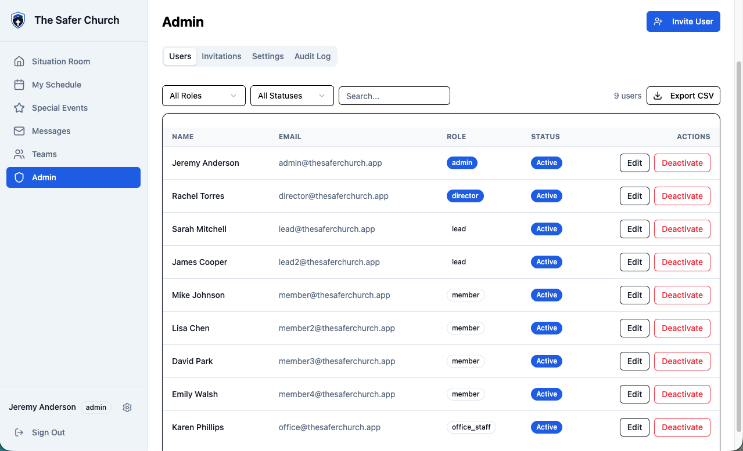Image resolution: width=743 pixels, height=451 pixels.
Task: Edit Jeremy Anderson's user record
Action: coord(634,163)
